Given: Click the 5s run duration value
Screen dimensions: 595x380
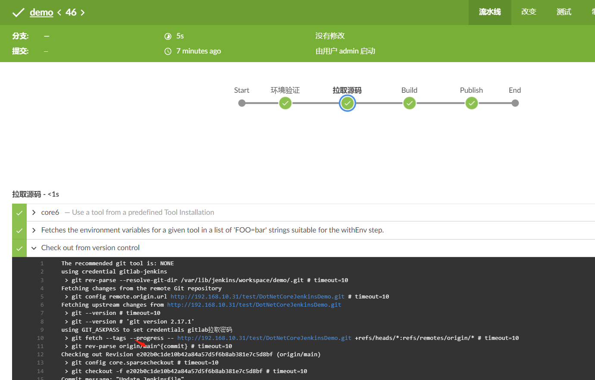Looking at the screenshot, I should coord(180,36).
